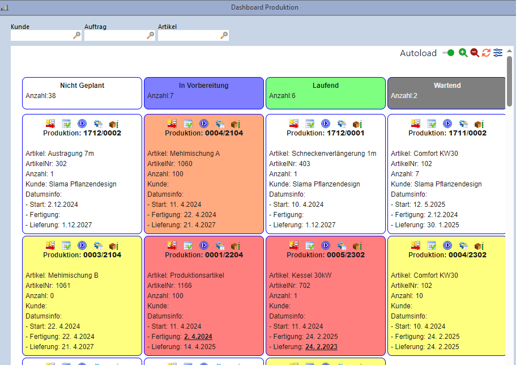Image resolution: width=516 pixels, height=365 pixels.
Task: Open the filter settings sliders icon
Action: [497, 52]
